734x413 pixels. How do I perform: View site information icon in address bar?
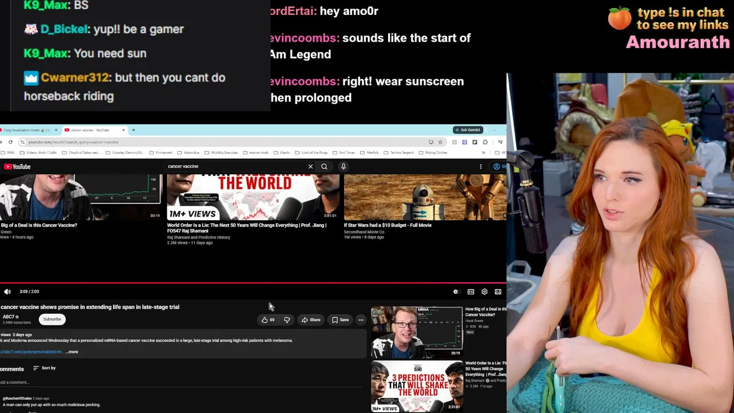[22, 142]
